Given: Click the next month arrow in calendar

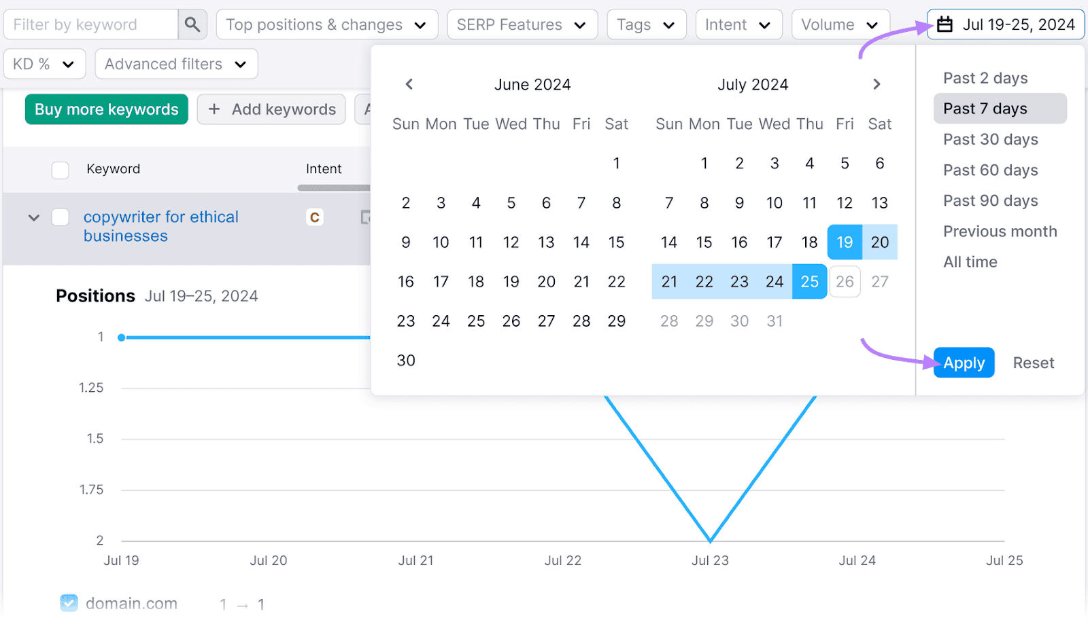Looking at the screenshot, I should click(877, 84).
